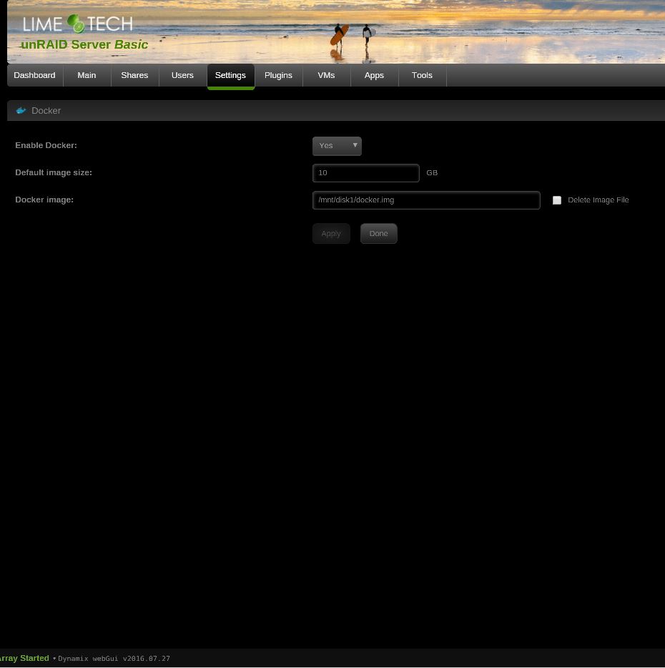Click the 'Delete Image File' label text
The image size is (665, 668).
(598, 200)
